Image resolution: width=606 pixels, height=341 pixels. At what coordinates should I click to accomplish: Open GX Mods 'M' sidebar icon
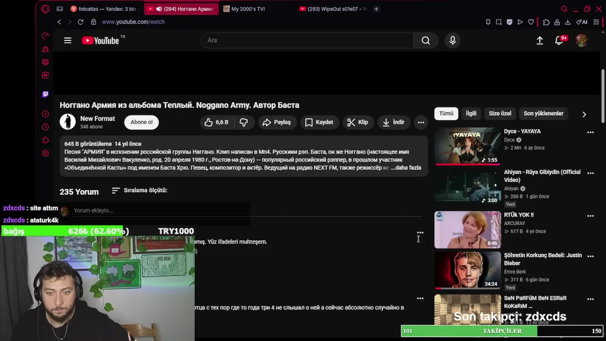click(x=45, y=75)
